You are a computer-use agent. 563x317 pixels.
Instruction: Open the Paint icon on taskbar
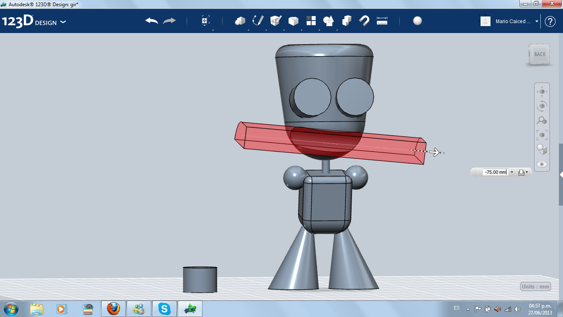pyautogui.click(x=88, y=309)
